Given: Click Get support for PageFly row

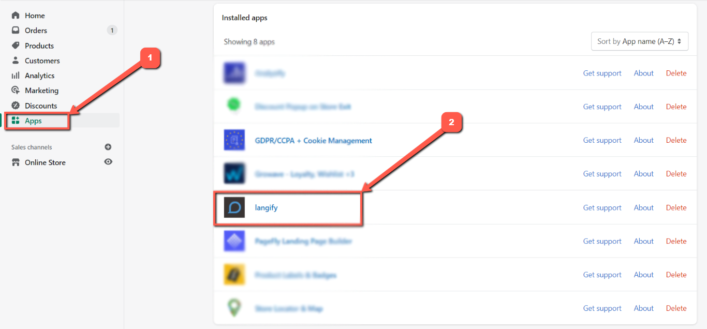Looking at the screenshot, I should pos(602,241).
